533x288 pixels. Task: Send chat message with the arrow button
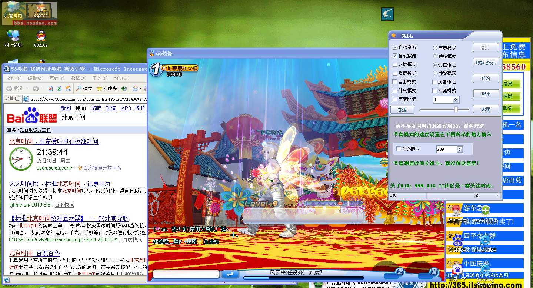click(230, 274)
